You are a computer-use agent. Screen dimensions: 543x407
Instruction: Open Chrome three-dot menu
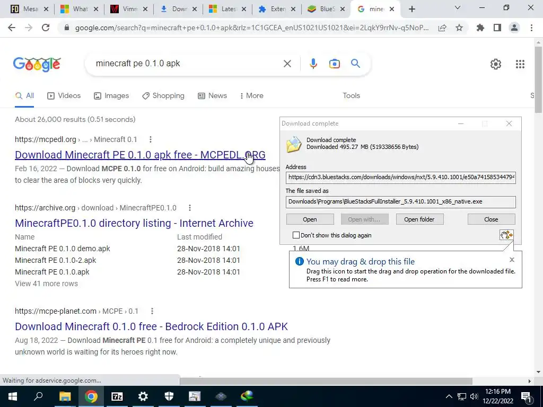[x=531, y=28]
